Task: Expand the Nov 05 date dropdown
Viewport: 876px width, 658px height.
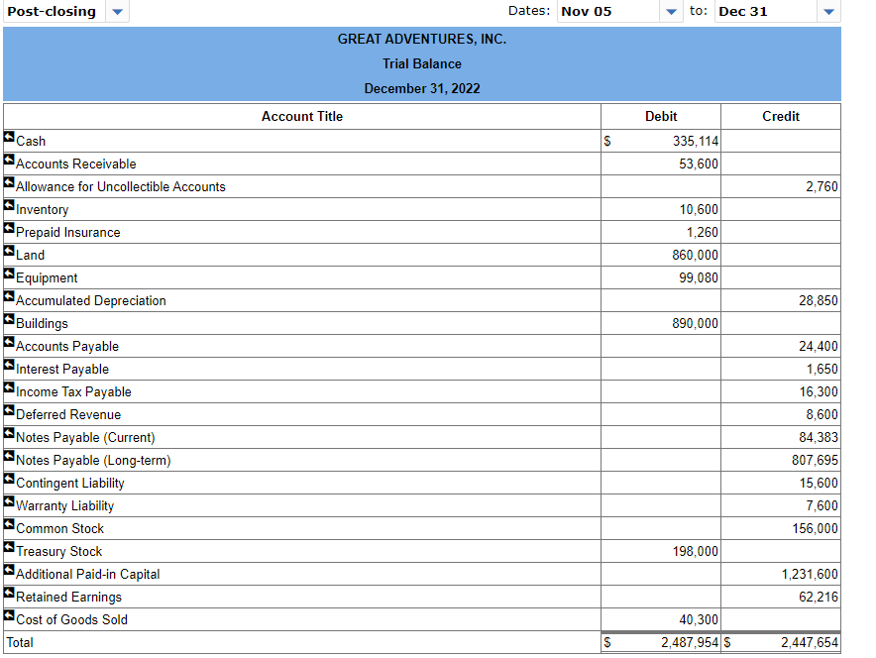Action: coord(671,11)
